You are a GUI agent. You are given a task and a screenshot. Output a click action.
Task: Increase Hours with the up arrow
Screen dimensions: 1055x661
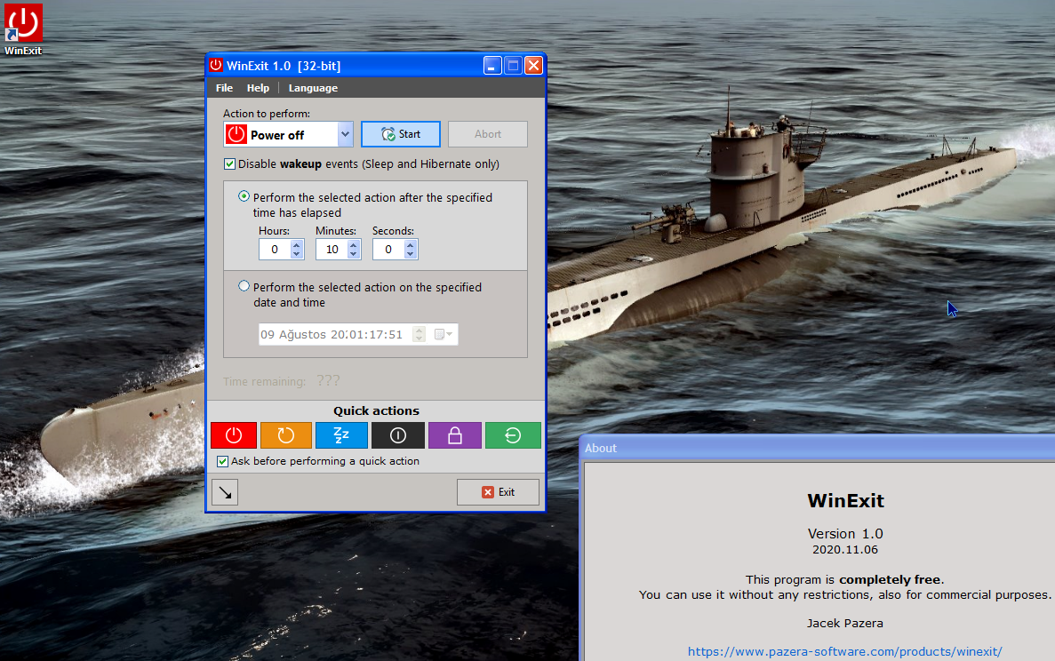pyautogui.click(x=297, y=244)
